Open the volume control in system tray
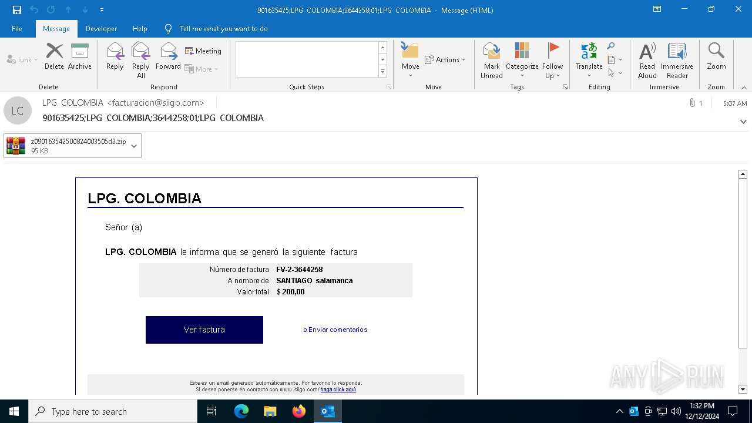 (x=676, y=411)
